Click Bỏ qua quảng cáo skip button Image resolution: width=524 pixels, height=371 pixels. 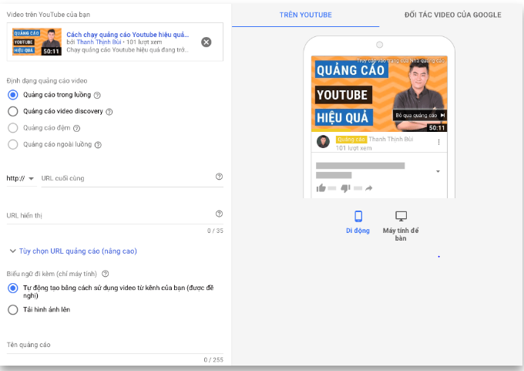(420, 116)
